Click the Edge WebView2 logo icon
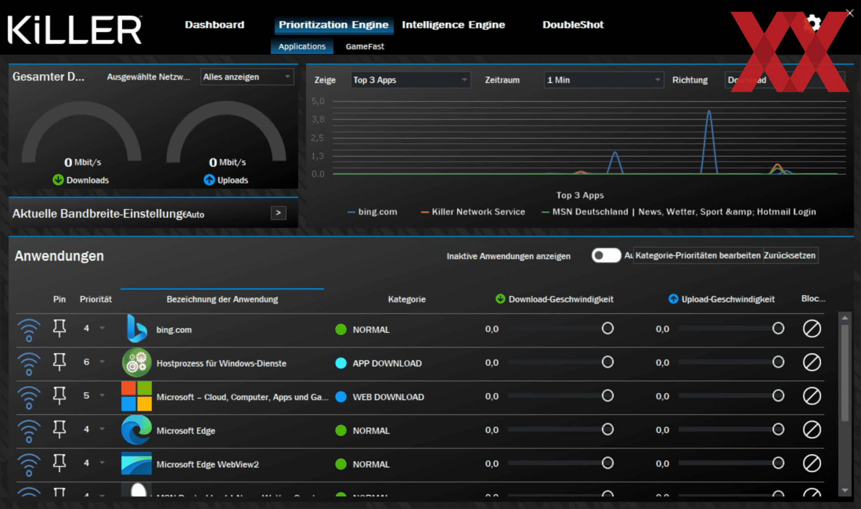Viewport: 861px width, 509px height. point(136,463)
